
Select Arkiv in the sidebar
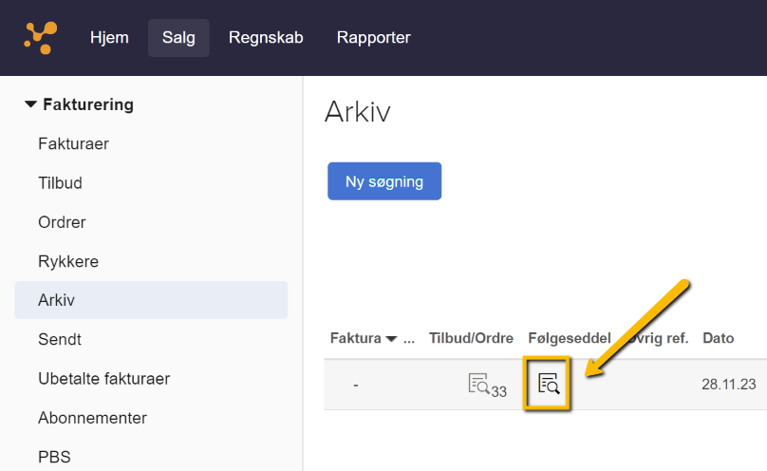tap(56, 300)
